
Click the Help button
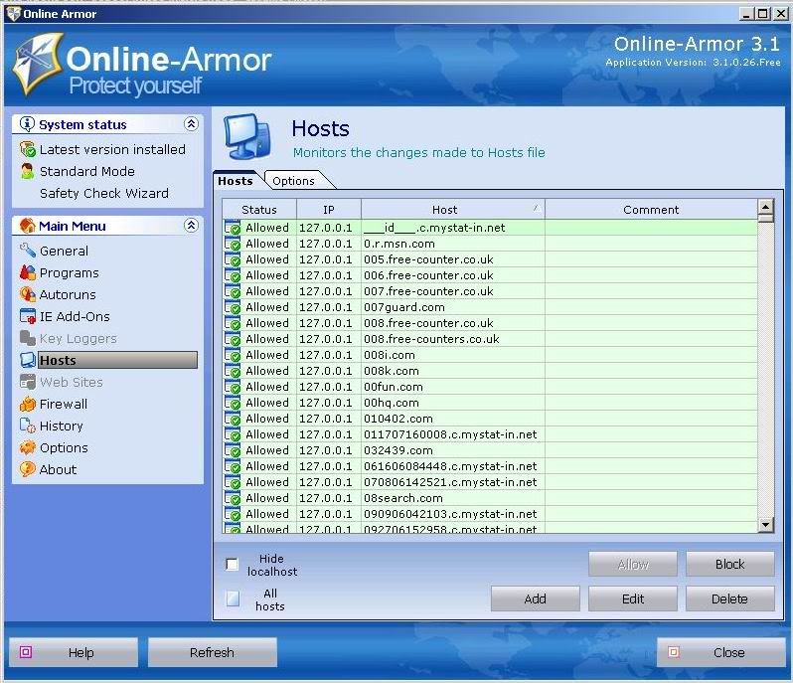[74, 652]
